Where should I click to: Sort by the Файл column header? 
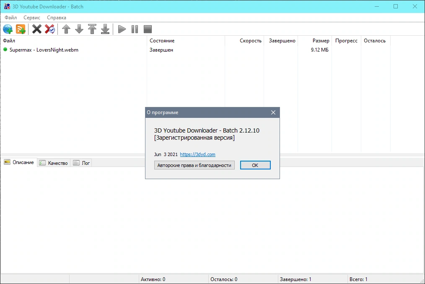pos(74,41)
